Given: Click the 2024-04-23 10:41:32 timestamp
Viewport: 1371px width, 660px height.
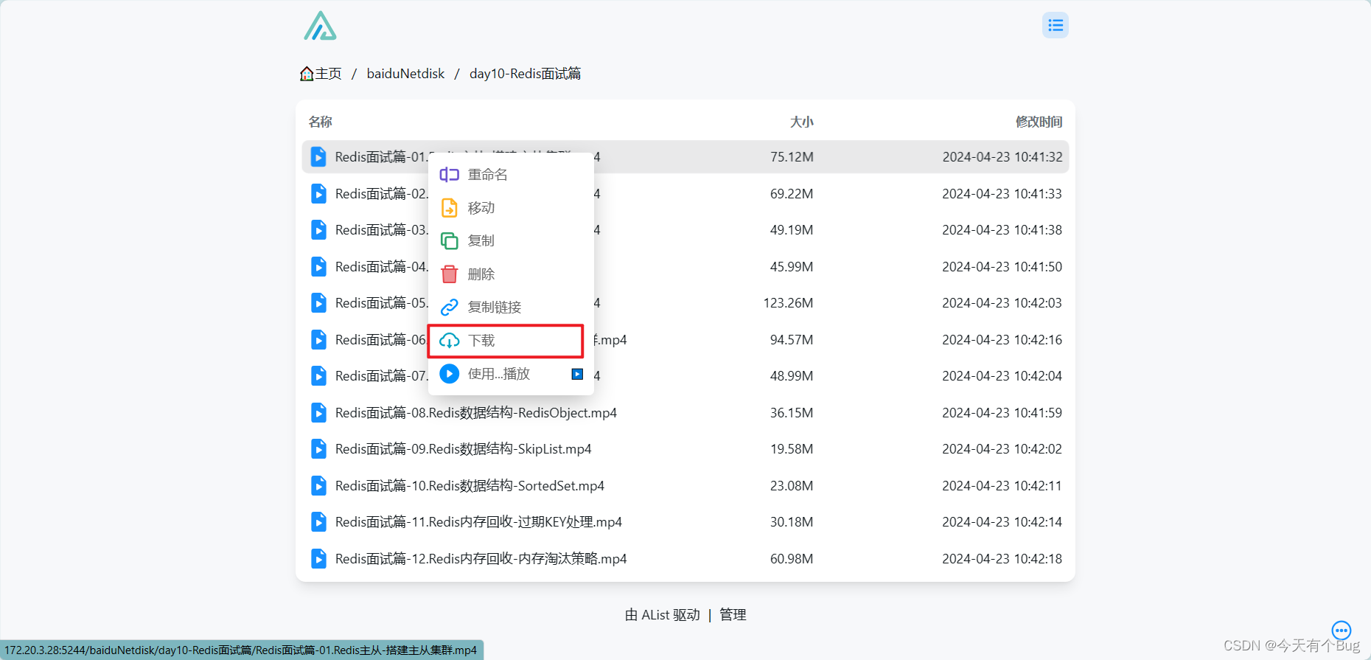Looking at the screenshot, I should 1002,157.
